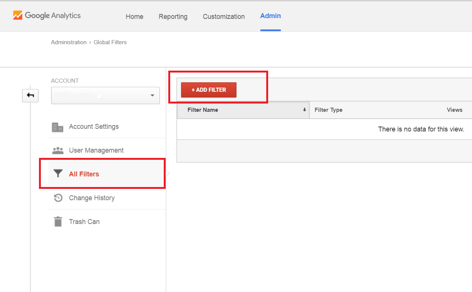Viewport: 472px width, 292px height.
Task: Click the Trash Can bin icon
Action: 58,222
